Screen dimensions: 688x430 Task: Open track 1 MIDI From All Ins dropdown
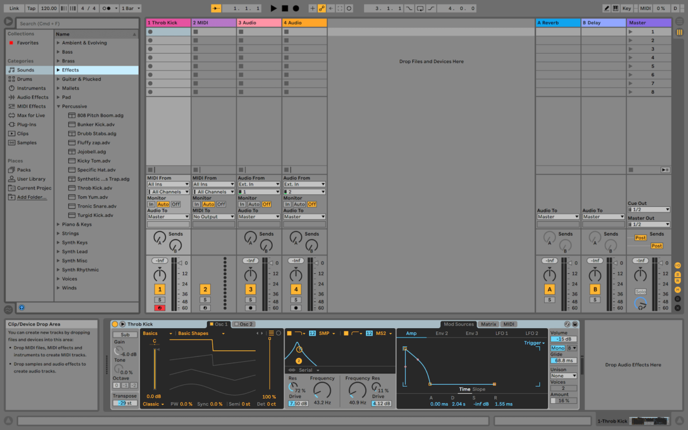pos(168,184)
